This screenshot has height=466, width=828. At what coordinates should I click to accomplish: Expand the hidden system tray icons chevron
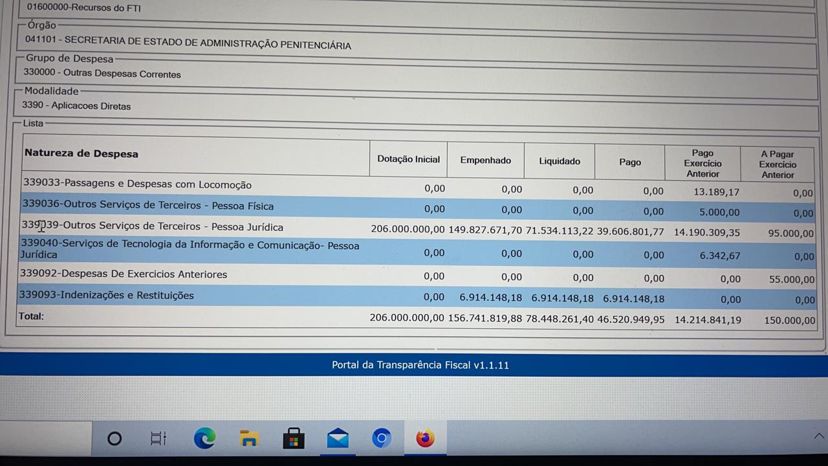[818, 437]
